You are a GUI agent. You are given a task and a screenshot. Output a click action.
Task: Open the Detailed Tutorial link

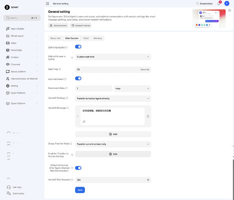click(81, 26)
